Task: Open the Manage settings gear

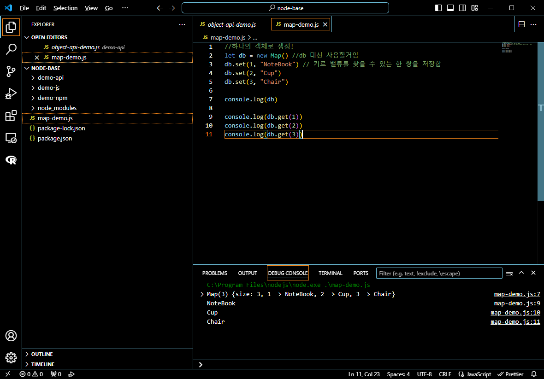Action: point(11,358)
